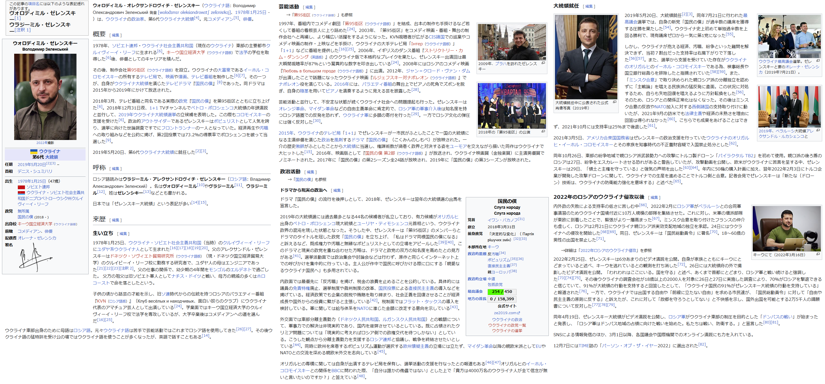Click the Ukrainian SSR flag icon in infobox
Image resolution: width=825 pixels, height=384 pixels.
coord(21,193)
